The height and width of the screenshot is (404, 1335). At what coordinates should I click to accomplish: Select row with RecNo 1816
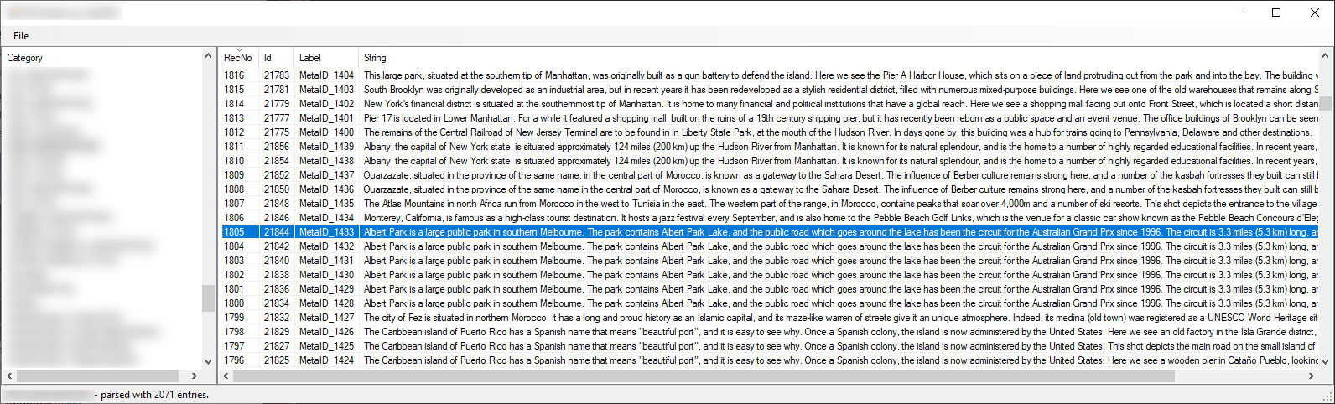(x=234, y=75)
